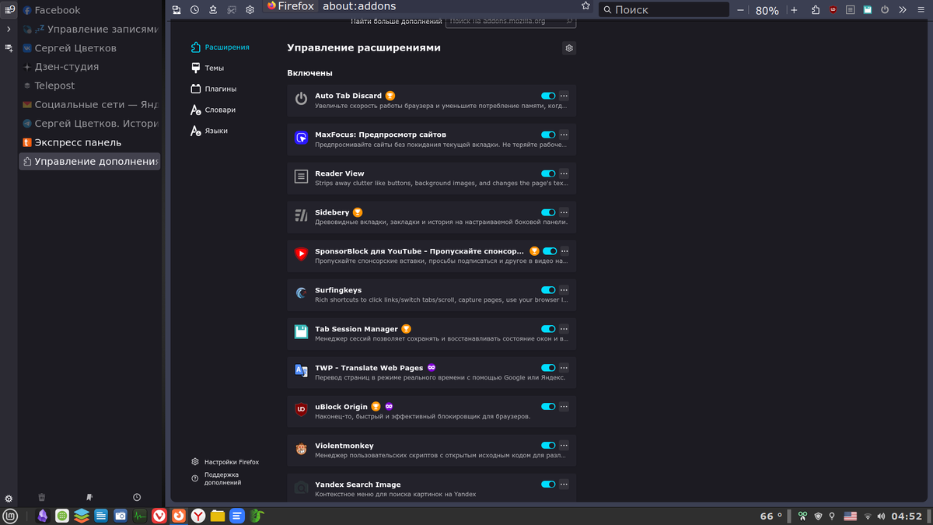
Task: Click the volume icon in the system tray
Action: click(881, 516)
